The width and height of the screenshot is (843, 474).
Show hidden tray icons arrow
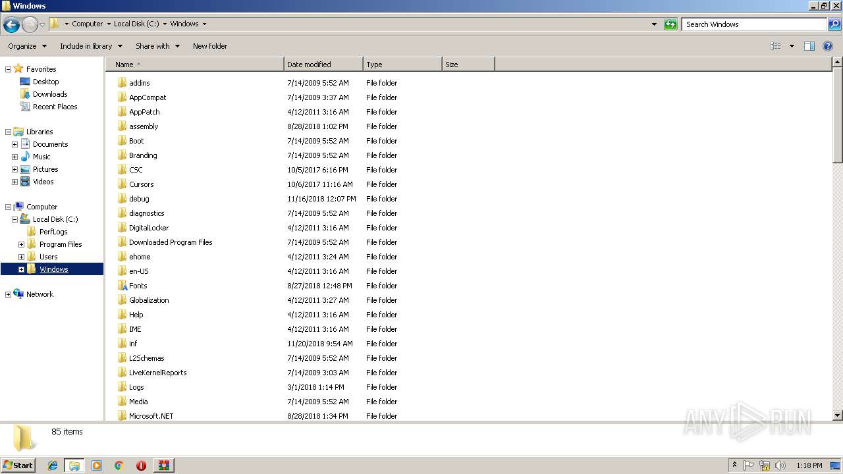pyautogui.click(x=734, y=465)
